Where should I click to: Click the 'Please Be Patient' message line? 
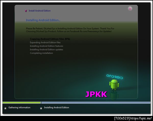pyautogui.click(x=70, y=28)
